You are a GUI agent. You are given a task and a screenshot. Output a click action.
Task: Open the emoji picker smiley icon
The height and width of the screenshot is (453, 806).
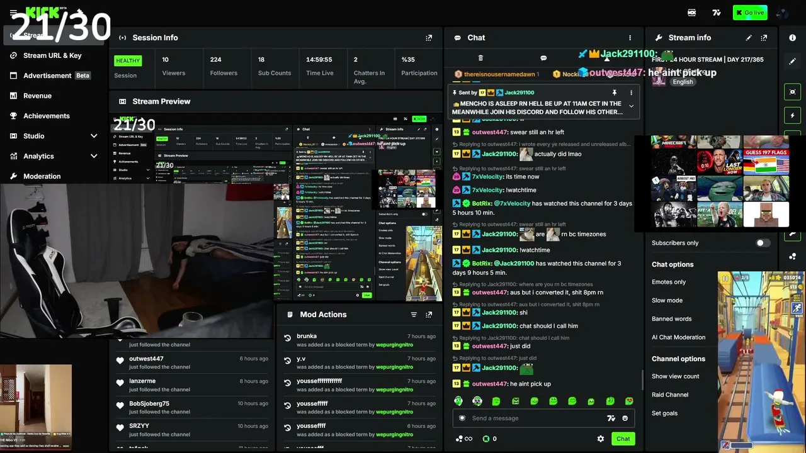(625, 418)
